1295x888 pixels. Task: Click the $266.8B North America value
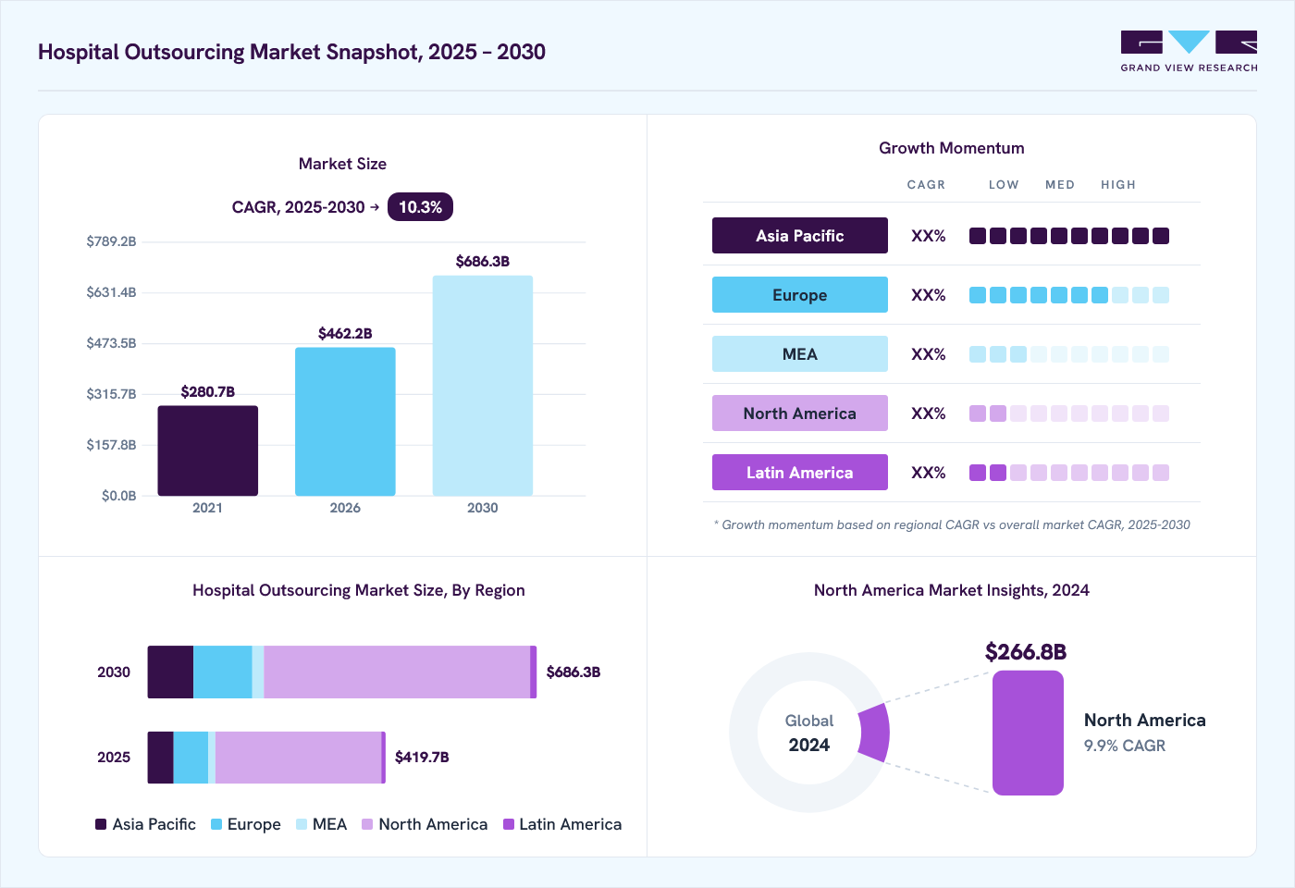(1026, 652)
